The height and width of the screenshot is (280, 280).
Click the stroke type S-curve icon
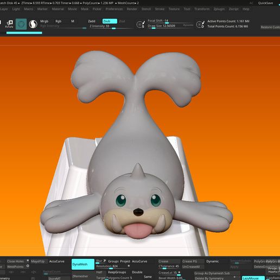[x=33, y=24]
